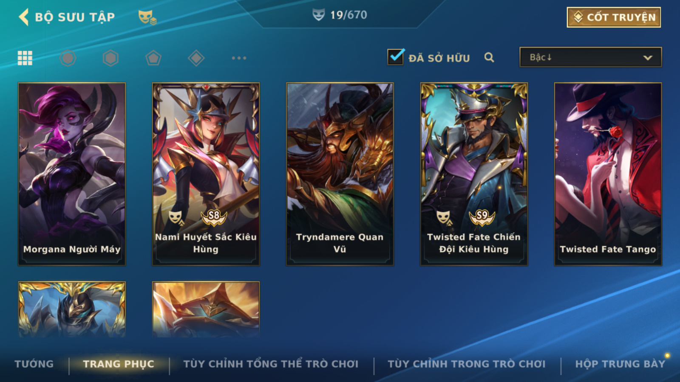Image resolution: width=680 pixels, height=382 pixels.
Task: Select the Tryndamere Quan Vũ skin card
Action: tap(340, 174)
